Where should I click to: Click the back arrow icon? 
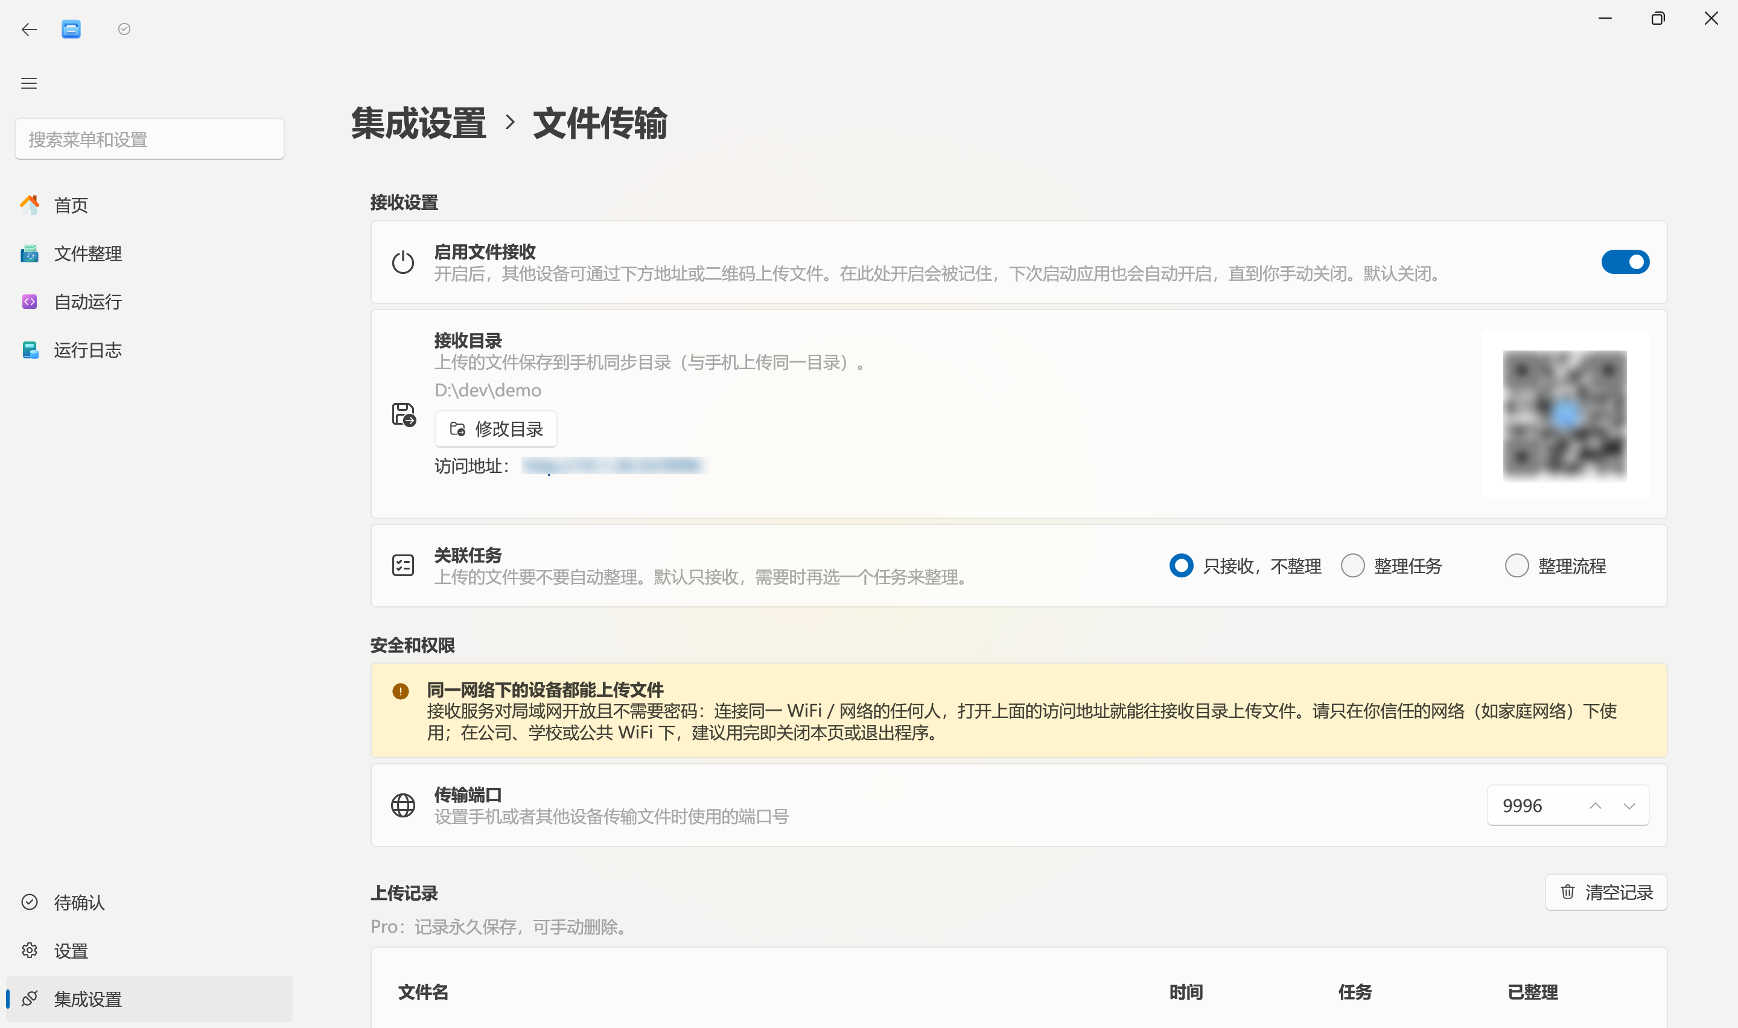click(29, 29)
